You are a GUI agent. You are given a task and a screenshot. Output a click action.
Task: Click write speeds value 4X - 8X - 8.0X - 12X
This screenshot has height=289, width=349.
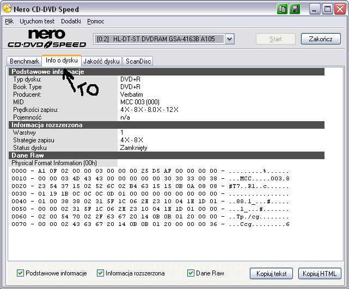pos(149,110)
